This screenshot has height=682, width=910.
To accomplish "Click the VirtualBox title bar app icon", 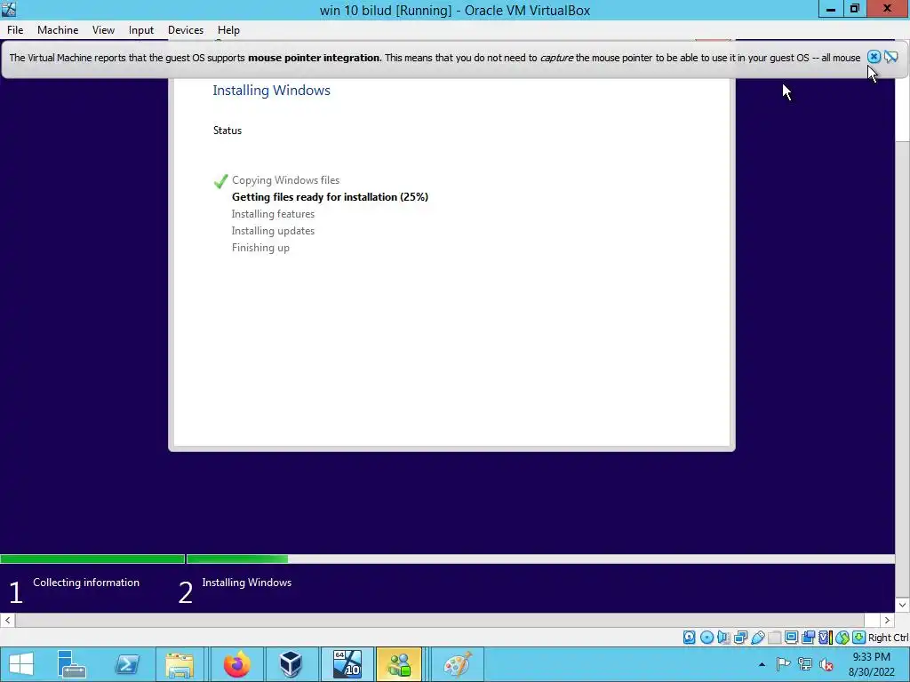I will (9, 9).
